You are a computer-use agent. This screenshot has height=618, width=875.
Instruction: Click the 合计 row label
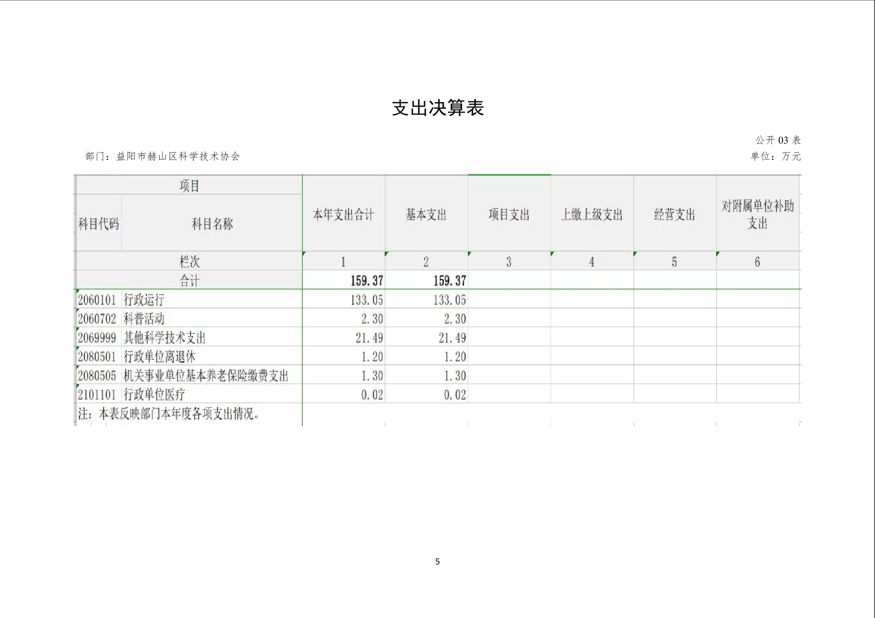(189, 281)
